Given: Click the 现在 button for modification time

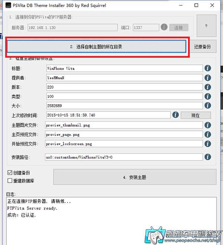Looking at the screenshot, I should (x=195, y=115).
